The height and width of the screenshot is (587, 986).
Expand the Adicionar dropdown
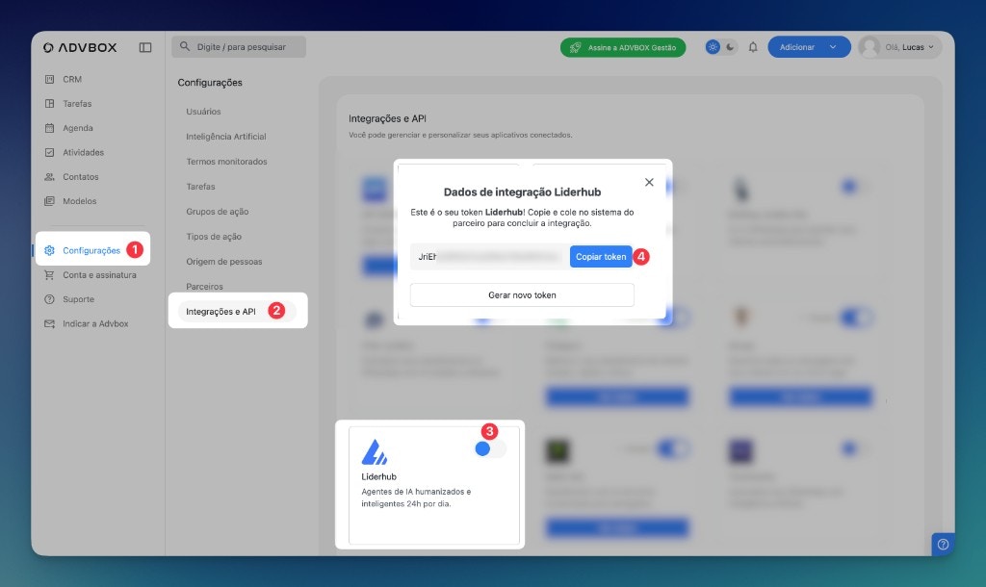(x=809, y=46)
